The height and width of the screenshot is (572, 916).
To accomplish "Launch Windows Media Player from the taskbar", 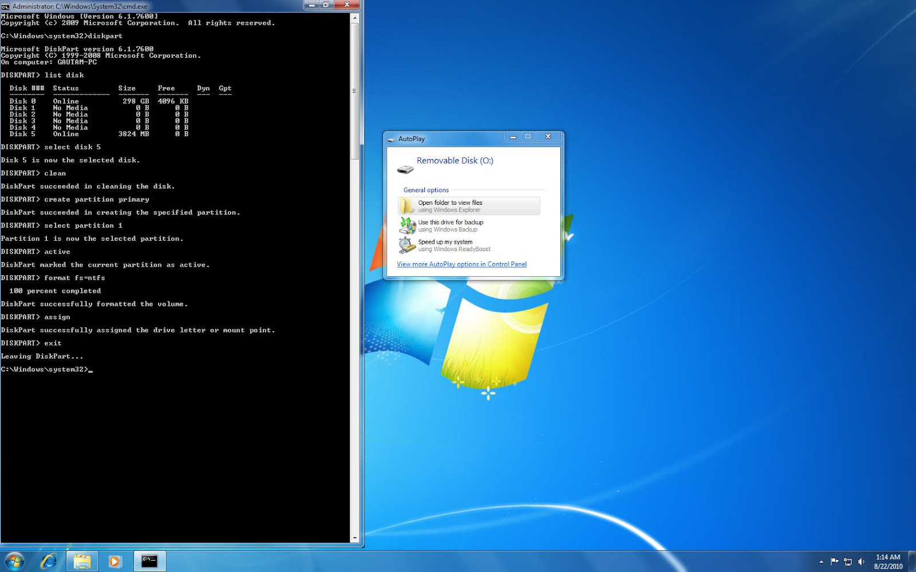I will click(115, 562).
